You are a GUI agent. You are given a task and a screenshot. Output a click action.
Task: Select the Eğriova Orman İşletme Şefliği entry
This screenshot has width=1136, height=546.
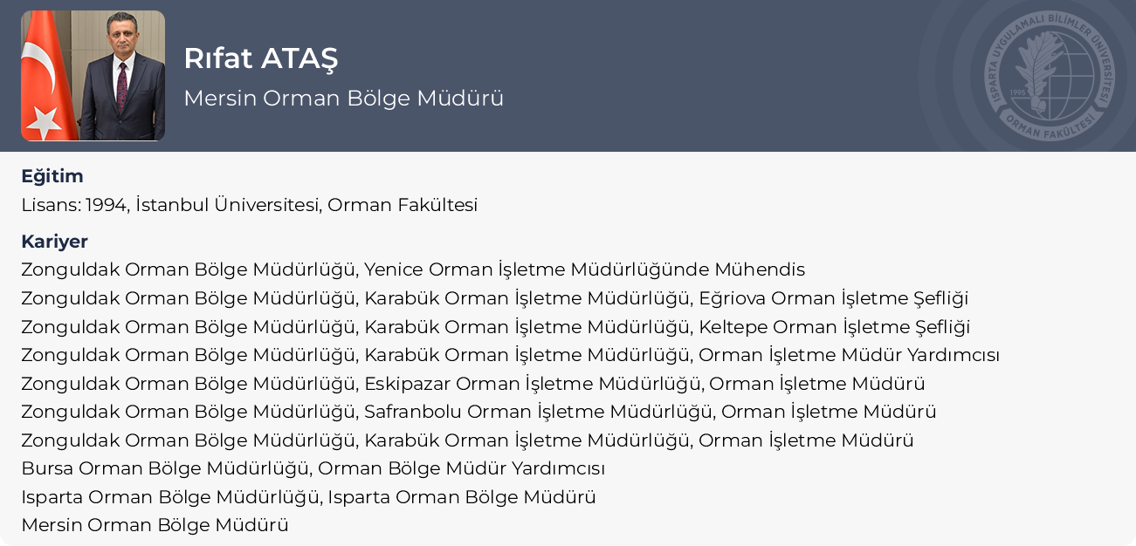coord(494,298)
